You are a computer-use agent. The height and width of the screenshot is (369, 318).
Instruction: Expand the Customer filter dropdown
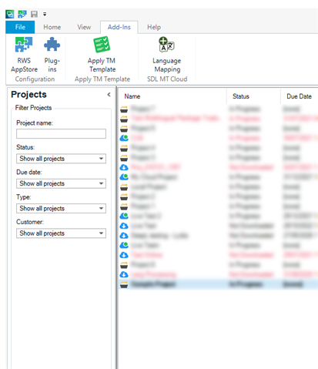click(x=61, y=233)
